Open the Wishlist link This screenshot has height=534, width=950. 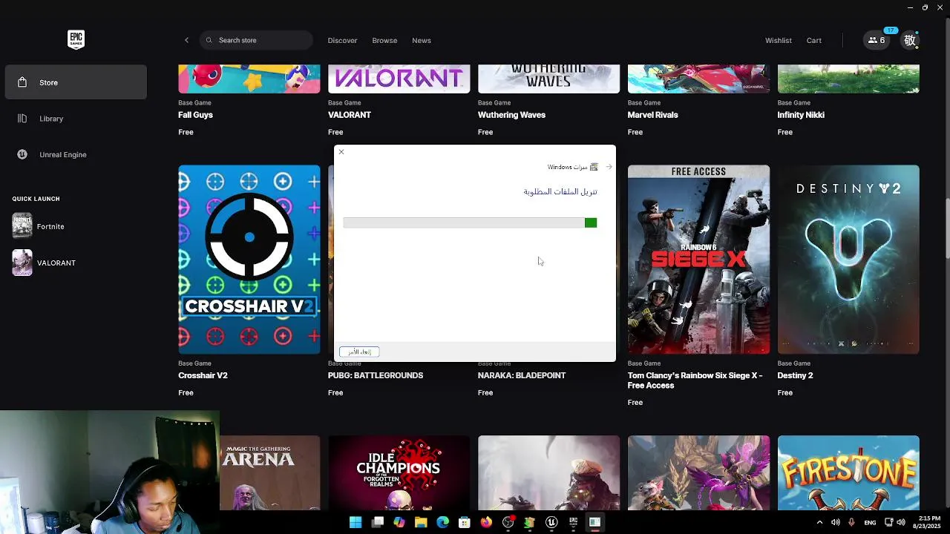779,40
